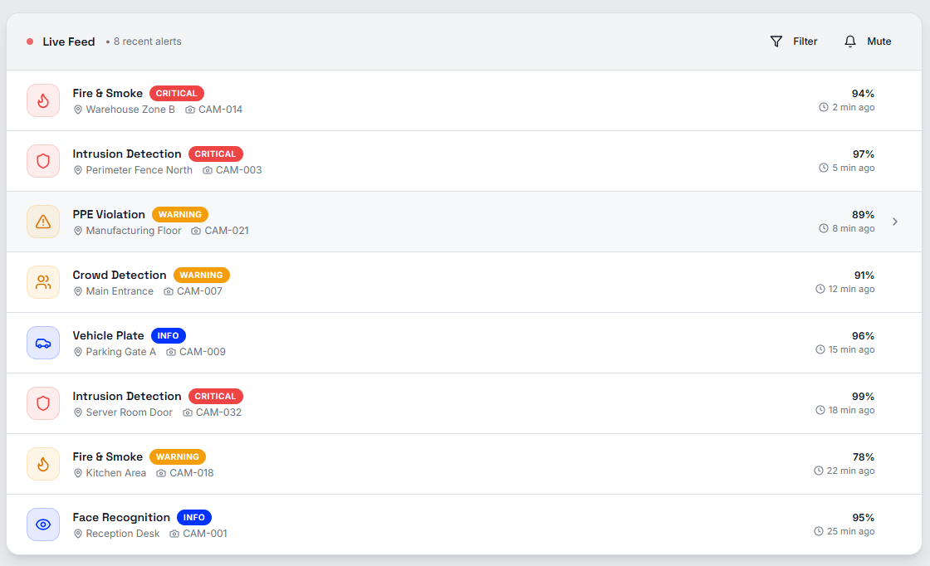Image resolution: width=930 pixels, height=566 pixels.
Task: Click the flame icon on the Kitchen Area alert
Action: (x=43, y=464)
